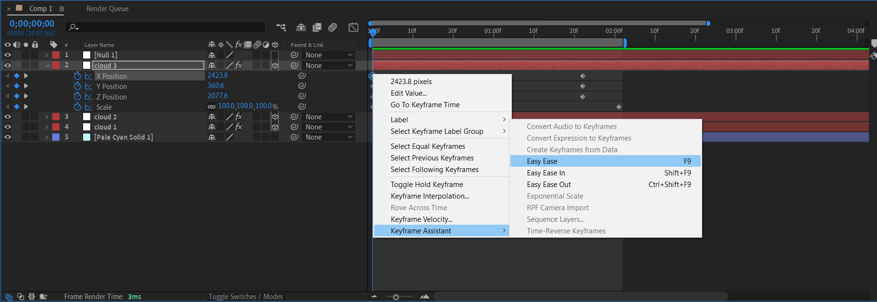Screen dimensions: 877x302
Task: Click the cloud 2 parent pick whip
Action: 294,117
